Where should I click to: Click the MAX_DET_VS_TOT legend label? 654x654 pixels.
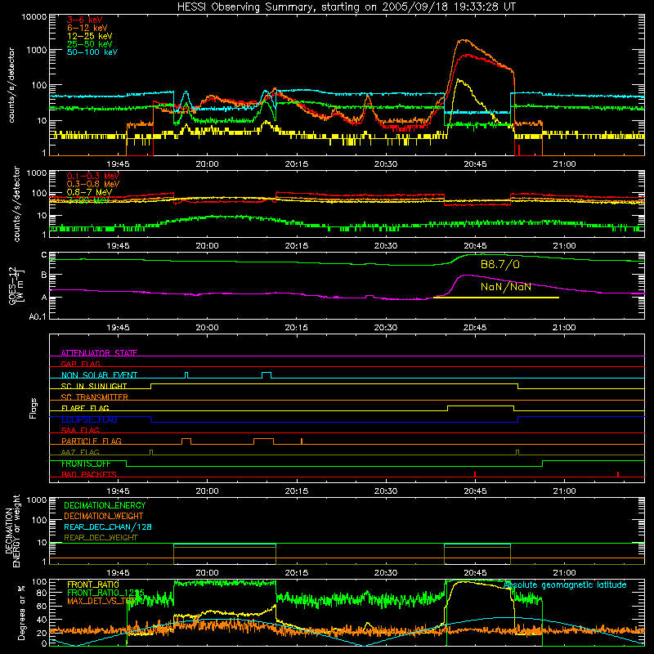101,601
